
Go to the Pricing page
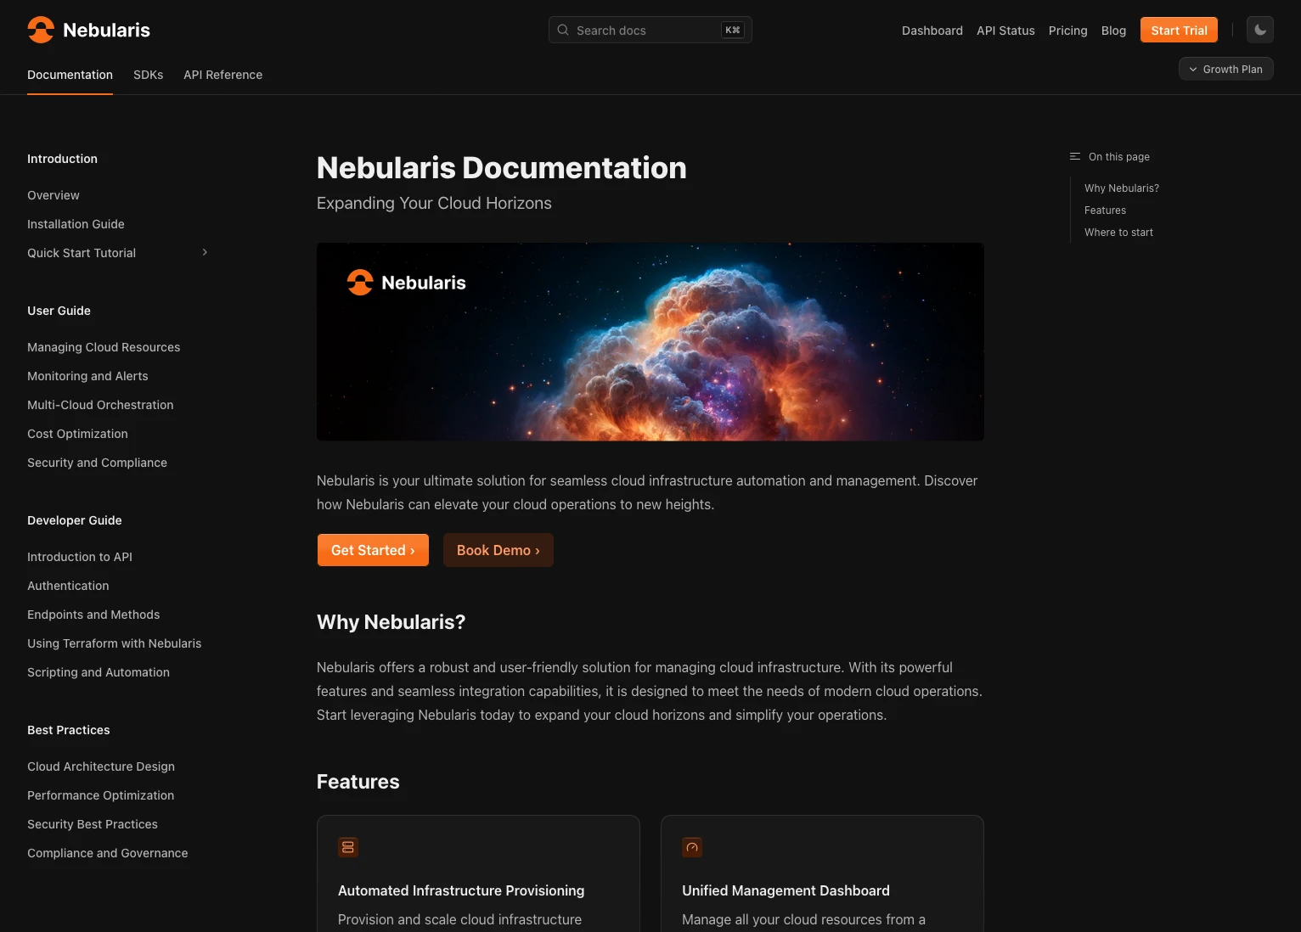[x=1067, y=30]
